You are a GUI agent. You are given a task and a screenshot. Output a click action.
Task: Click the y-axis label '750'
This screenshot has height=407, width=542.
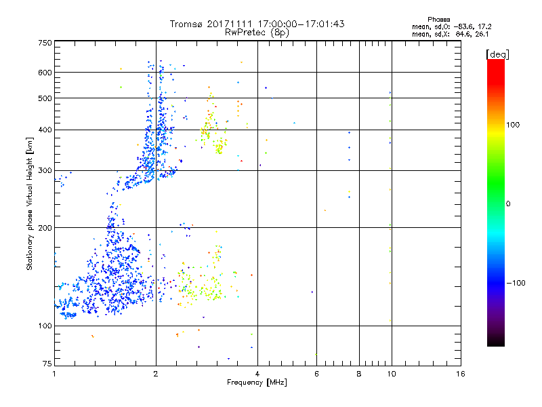pyautogui.click(x=45, y=43)
